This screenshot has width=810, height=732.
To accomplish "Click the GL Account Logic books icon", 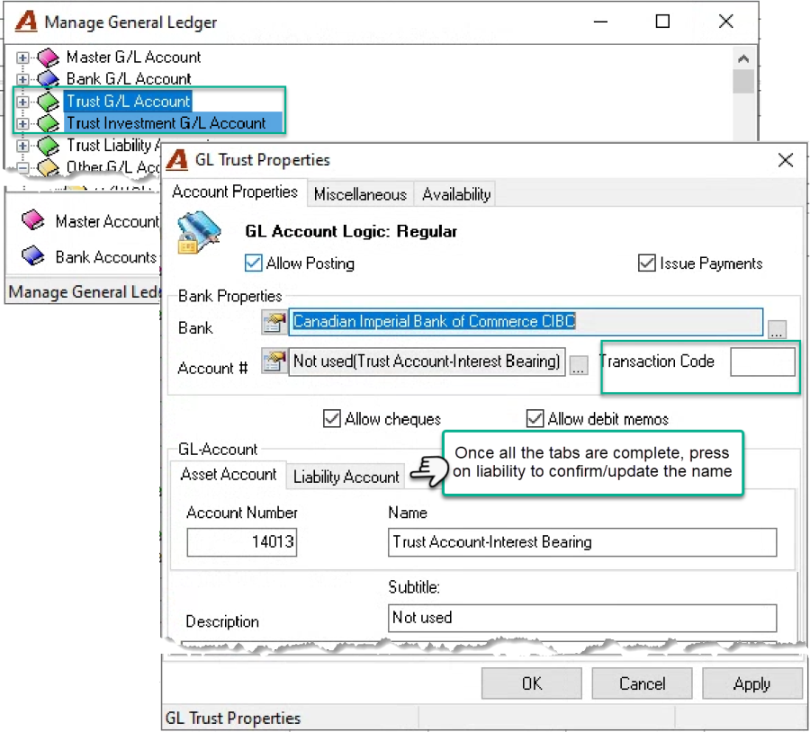I will pos(200,232).
